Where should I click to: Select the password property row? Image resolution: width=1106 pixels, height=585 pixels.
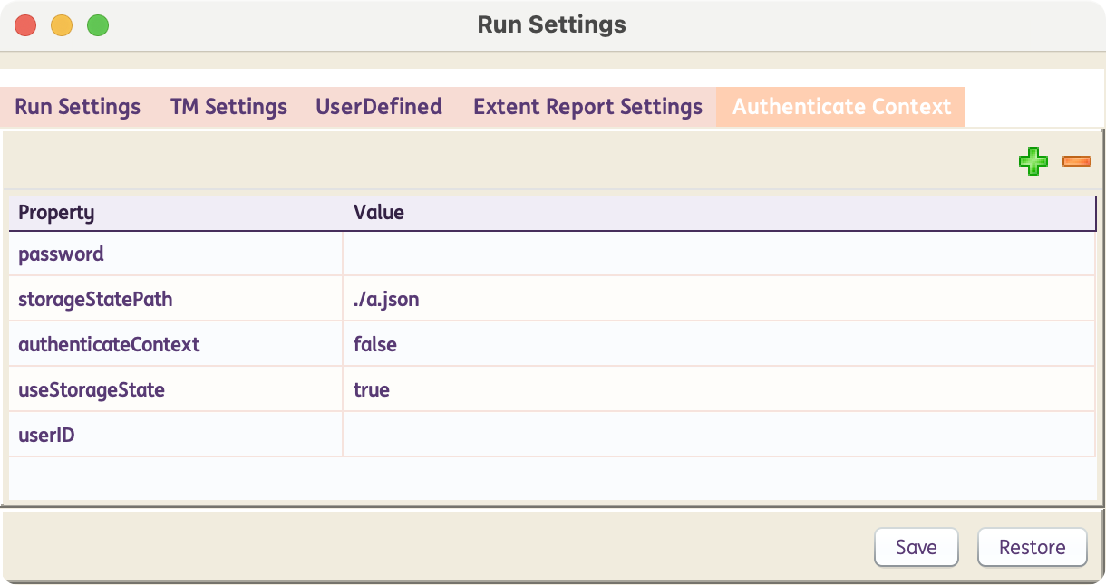click(62, 254)
